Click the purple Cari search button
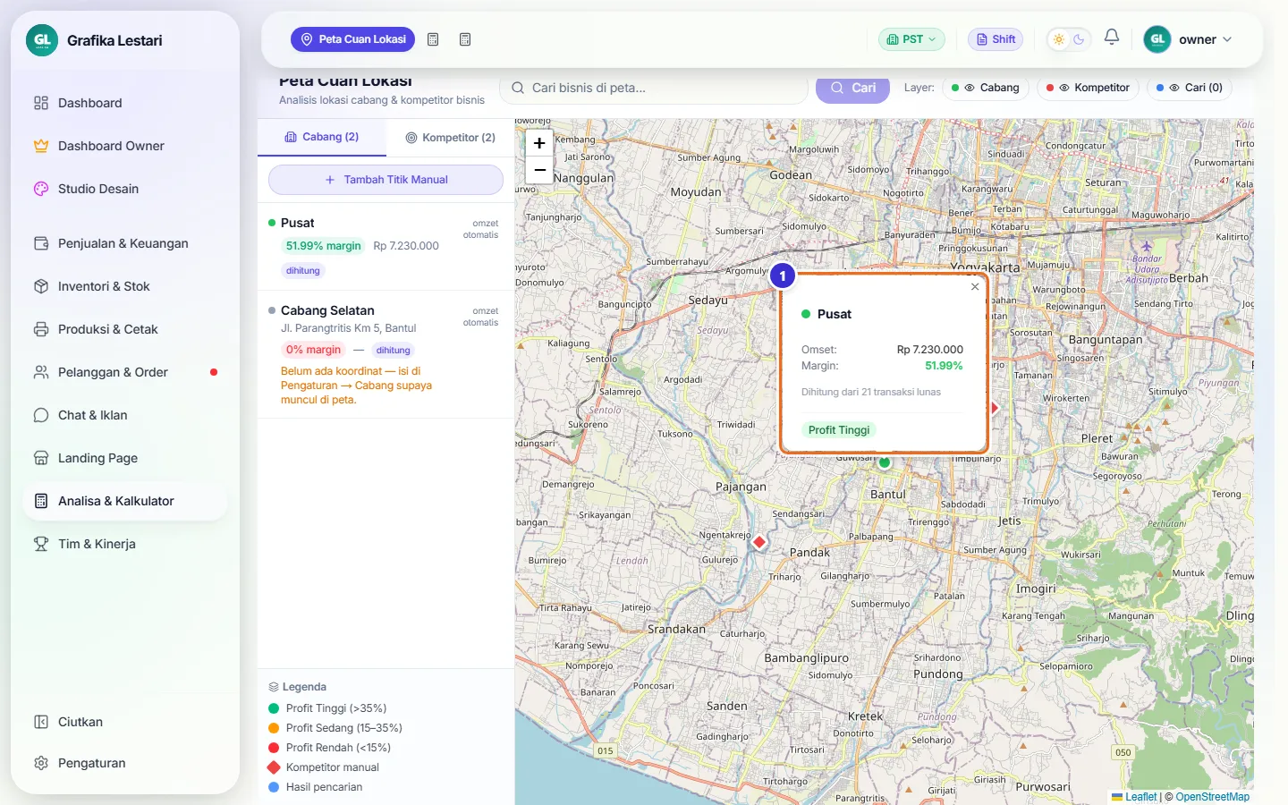The image size is (1288, 805). [x=852, y=88]
